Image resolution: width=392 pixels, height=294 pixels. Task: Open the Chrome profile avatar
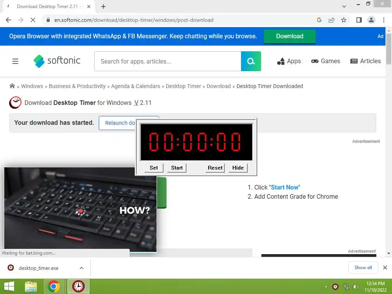click(x=371, y=20)
